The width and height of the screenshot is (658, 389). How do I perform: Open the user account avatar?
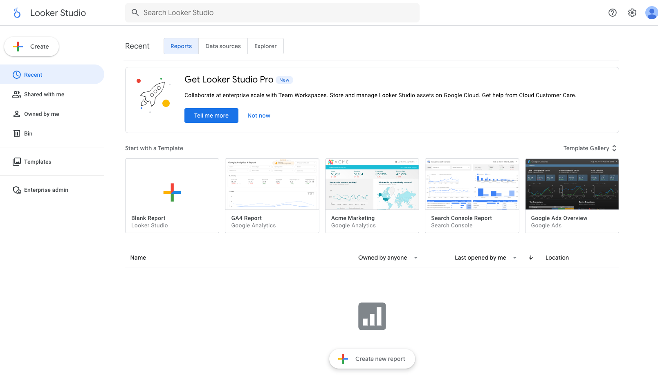pos(651,13)
